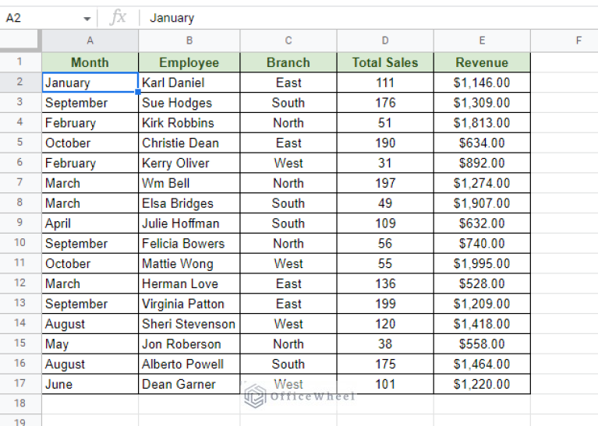Select row 12 header

(x=20, y=283)
